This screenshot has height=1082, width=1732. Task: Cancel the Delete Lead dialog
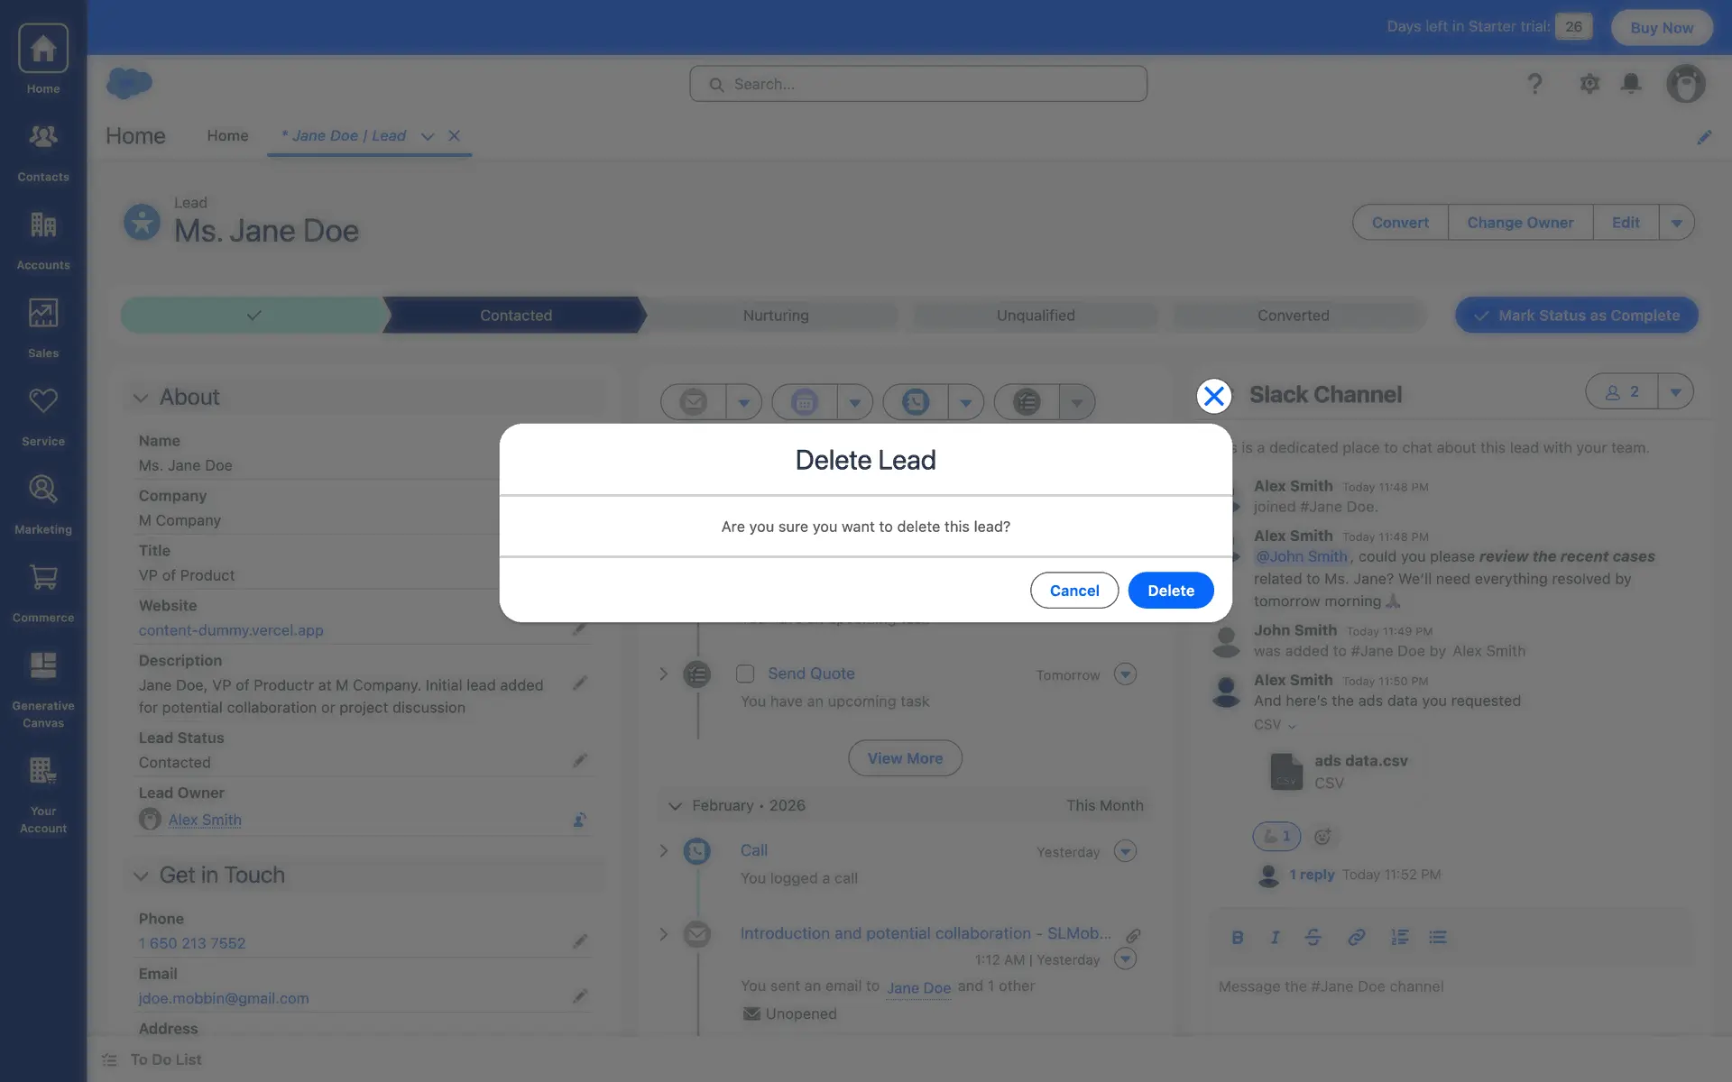coord(1073,591)
